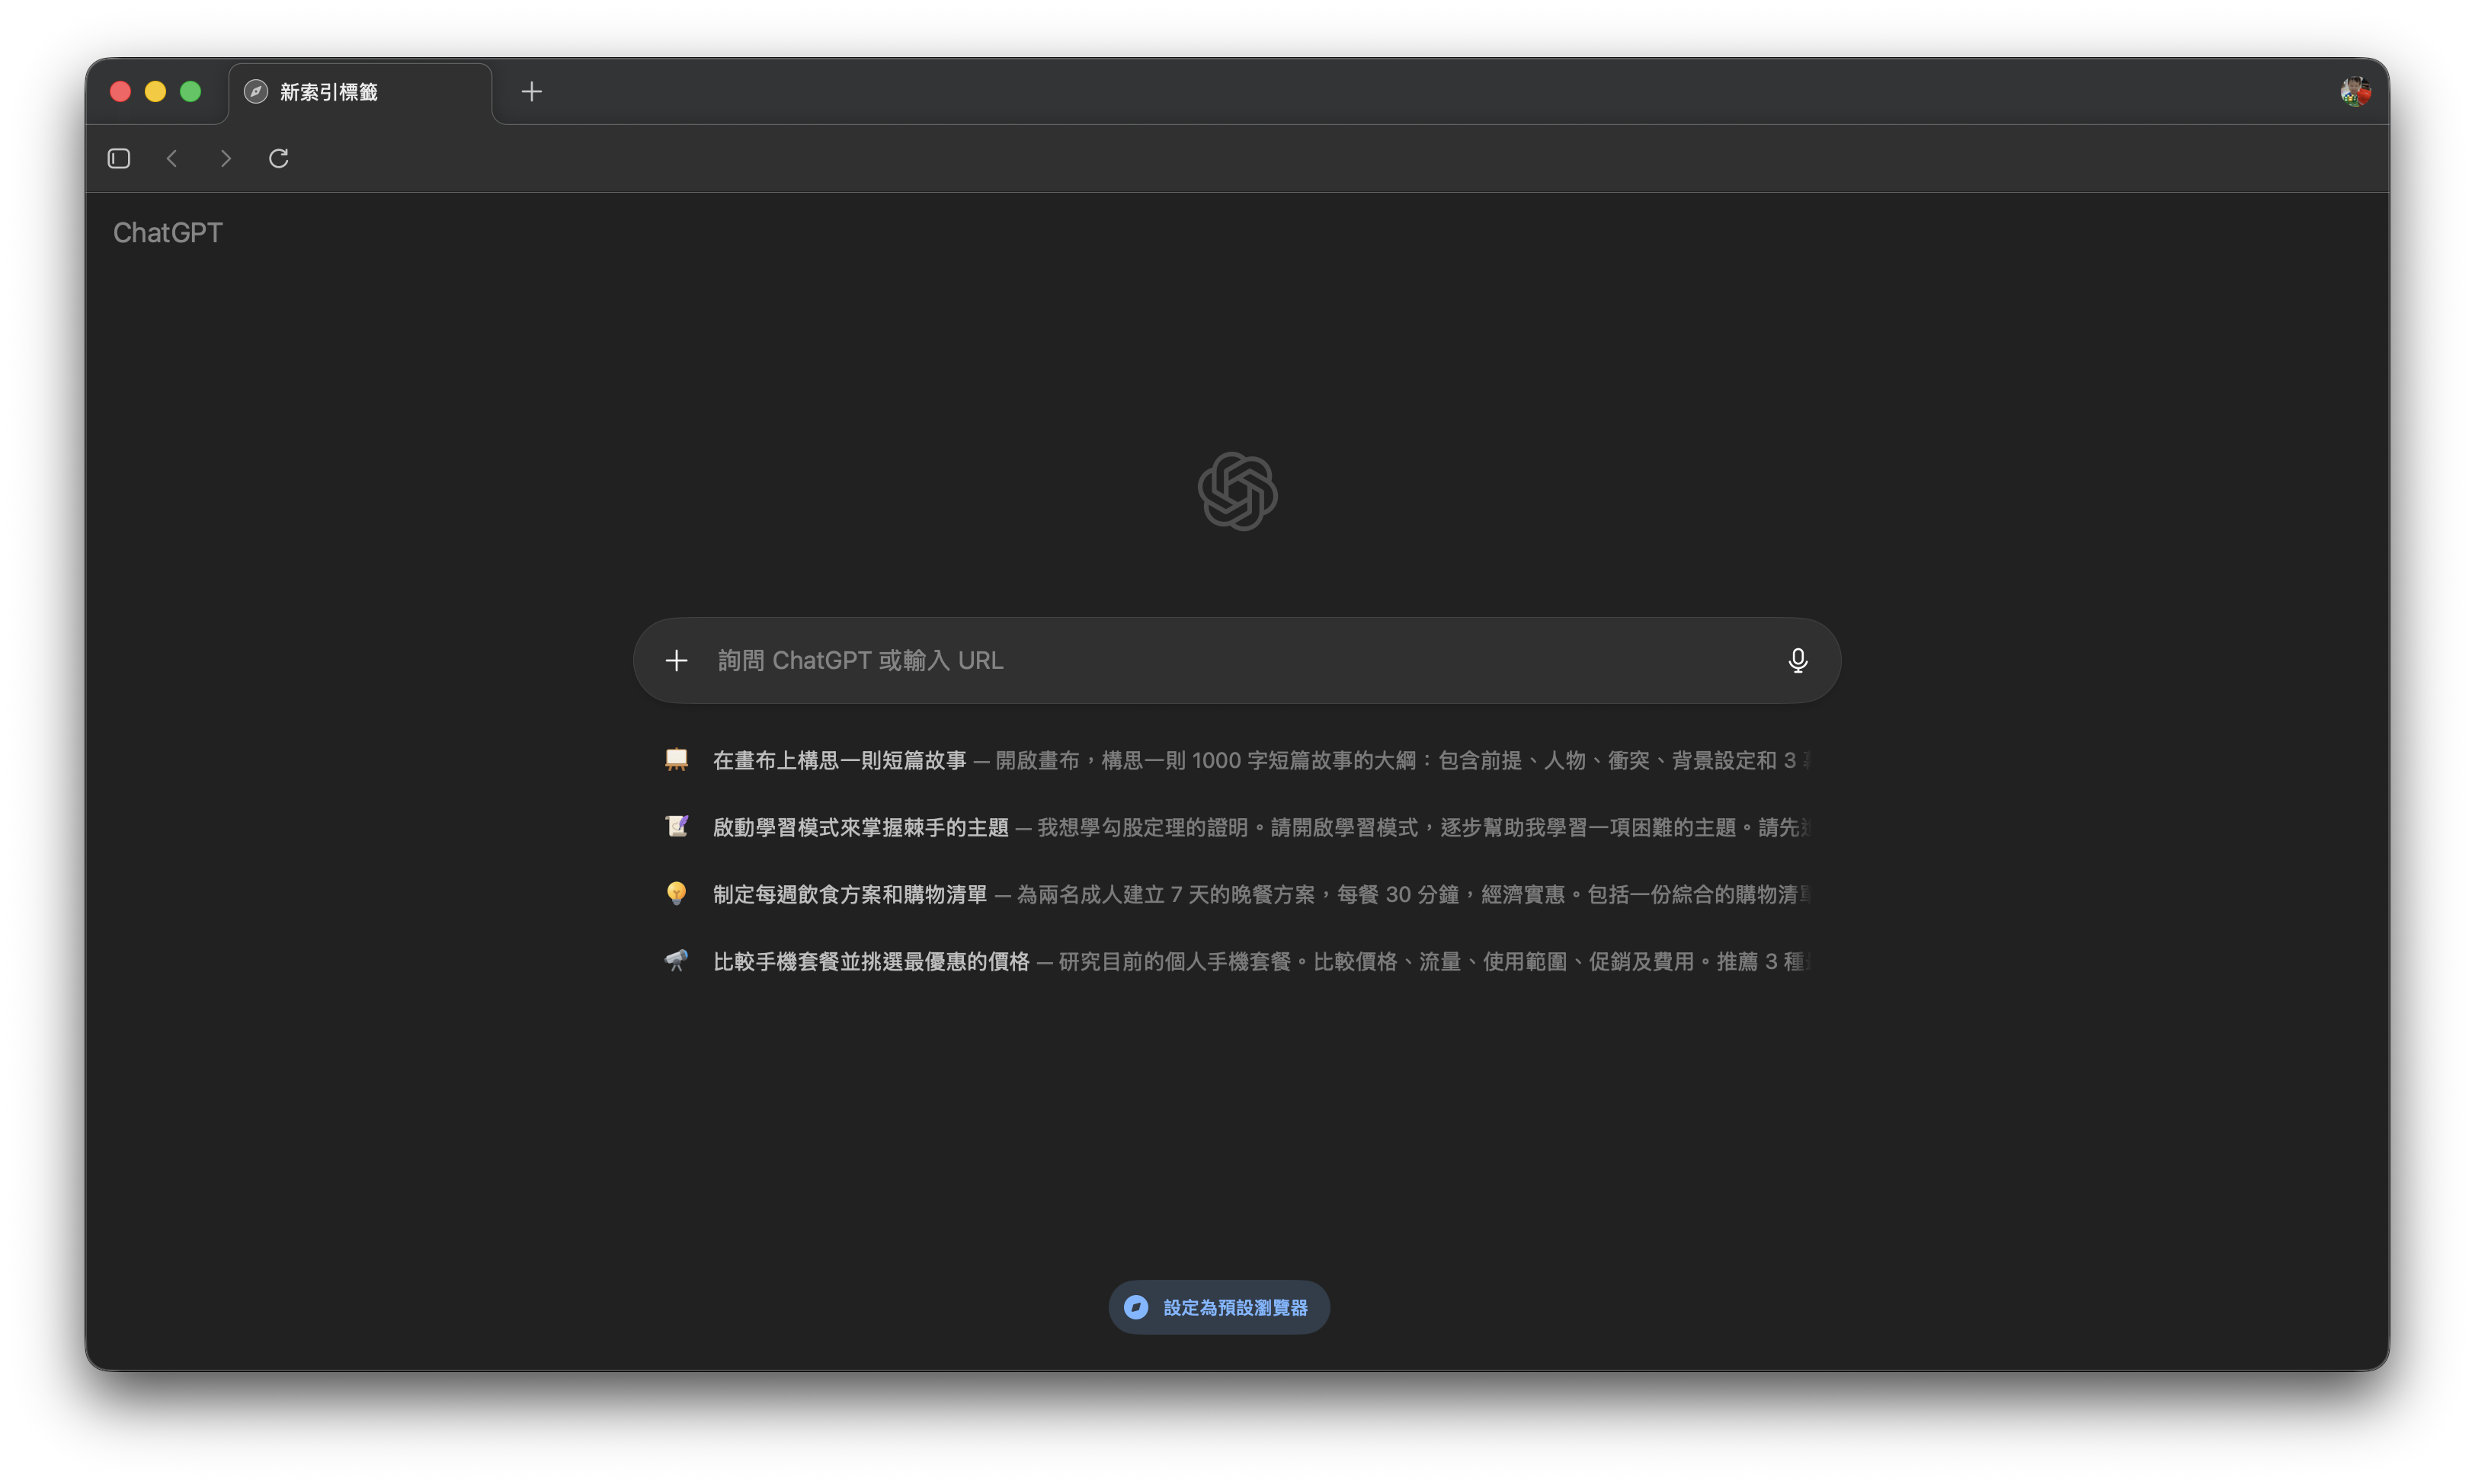Choose 啟動學習模式來掌握棘手的主題 suggestion
This screenshot has height=1484, width=2475.
[x=860, y=828]
